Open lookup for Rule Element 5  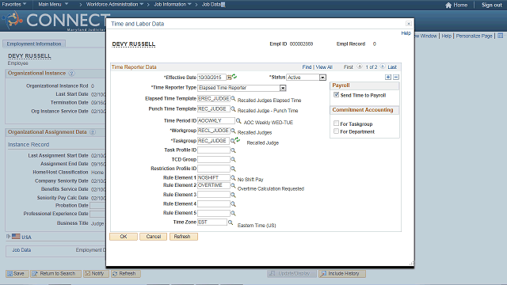(x=233, y=213)
